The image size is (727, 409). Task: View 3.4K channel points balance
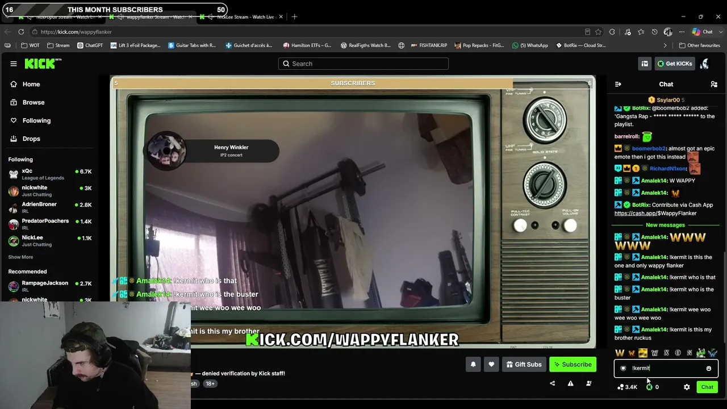[x=627, y=387]
